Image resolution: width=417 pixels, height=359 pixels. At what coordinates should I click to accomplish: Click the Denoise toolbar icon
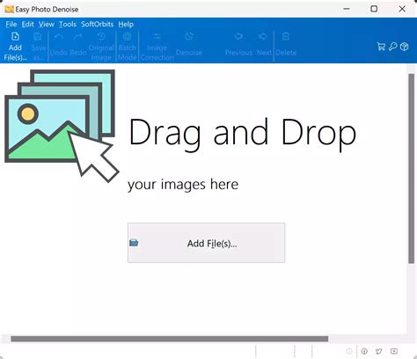coord(189,36)
